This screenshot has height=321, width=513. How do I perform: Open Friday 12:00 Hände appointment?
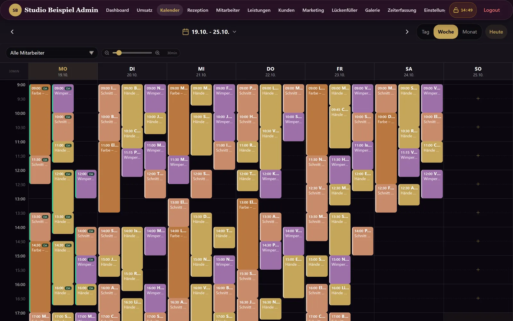[363, 180]
